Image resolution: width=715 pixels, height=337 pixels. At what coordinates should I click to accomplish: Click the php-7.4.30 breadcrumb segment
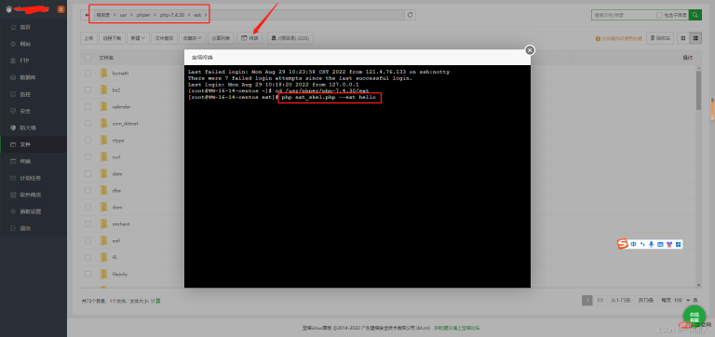pos(172,15)
